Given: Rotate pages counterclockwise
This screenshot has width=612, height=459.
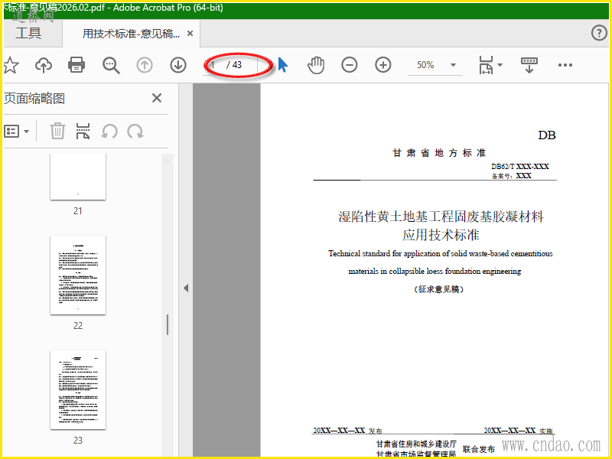Looking at the screenshot, I should click(109, 131).
